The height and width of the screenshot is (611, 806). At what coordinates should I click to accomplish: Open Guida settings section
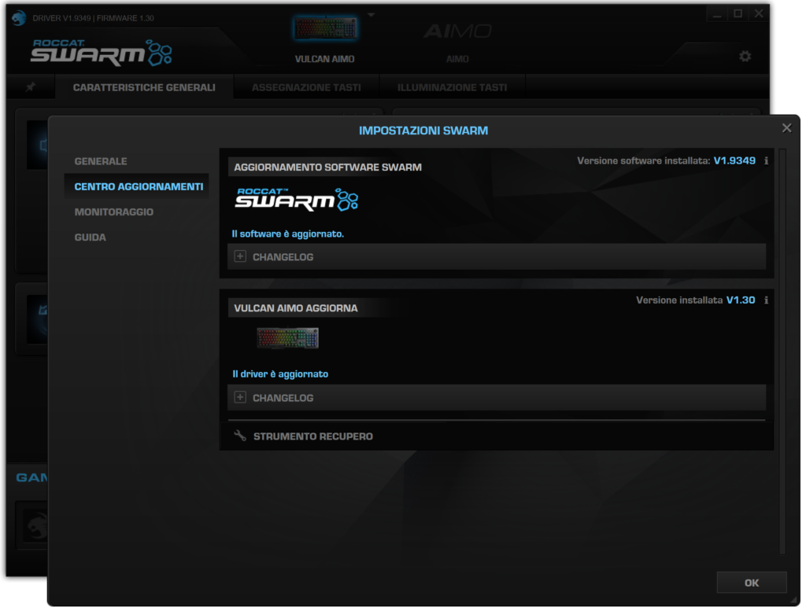[90, 237]
